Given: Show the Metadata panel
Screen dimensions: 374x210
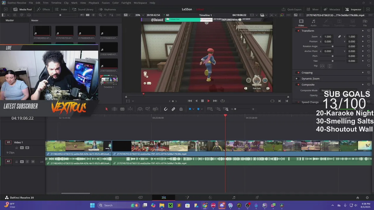Looking at the screenshot, I should 332,9.
